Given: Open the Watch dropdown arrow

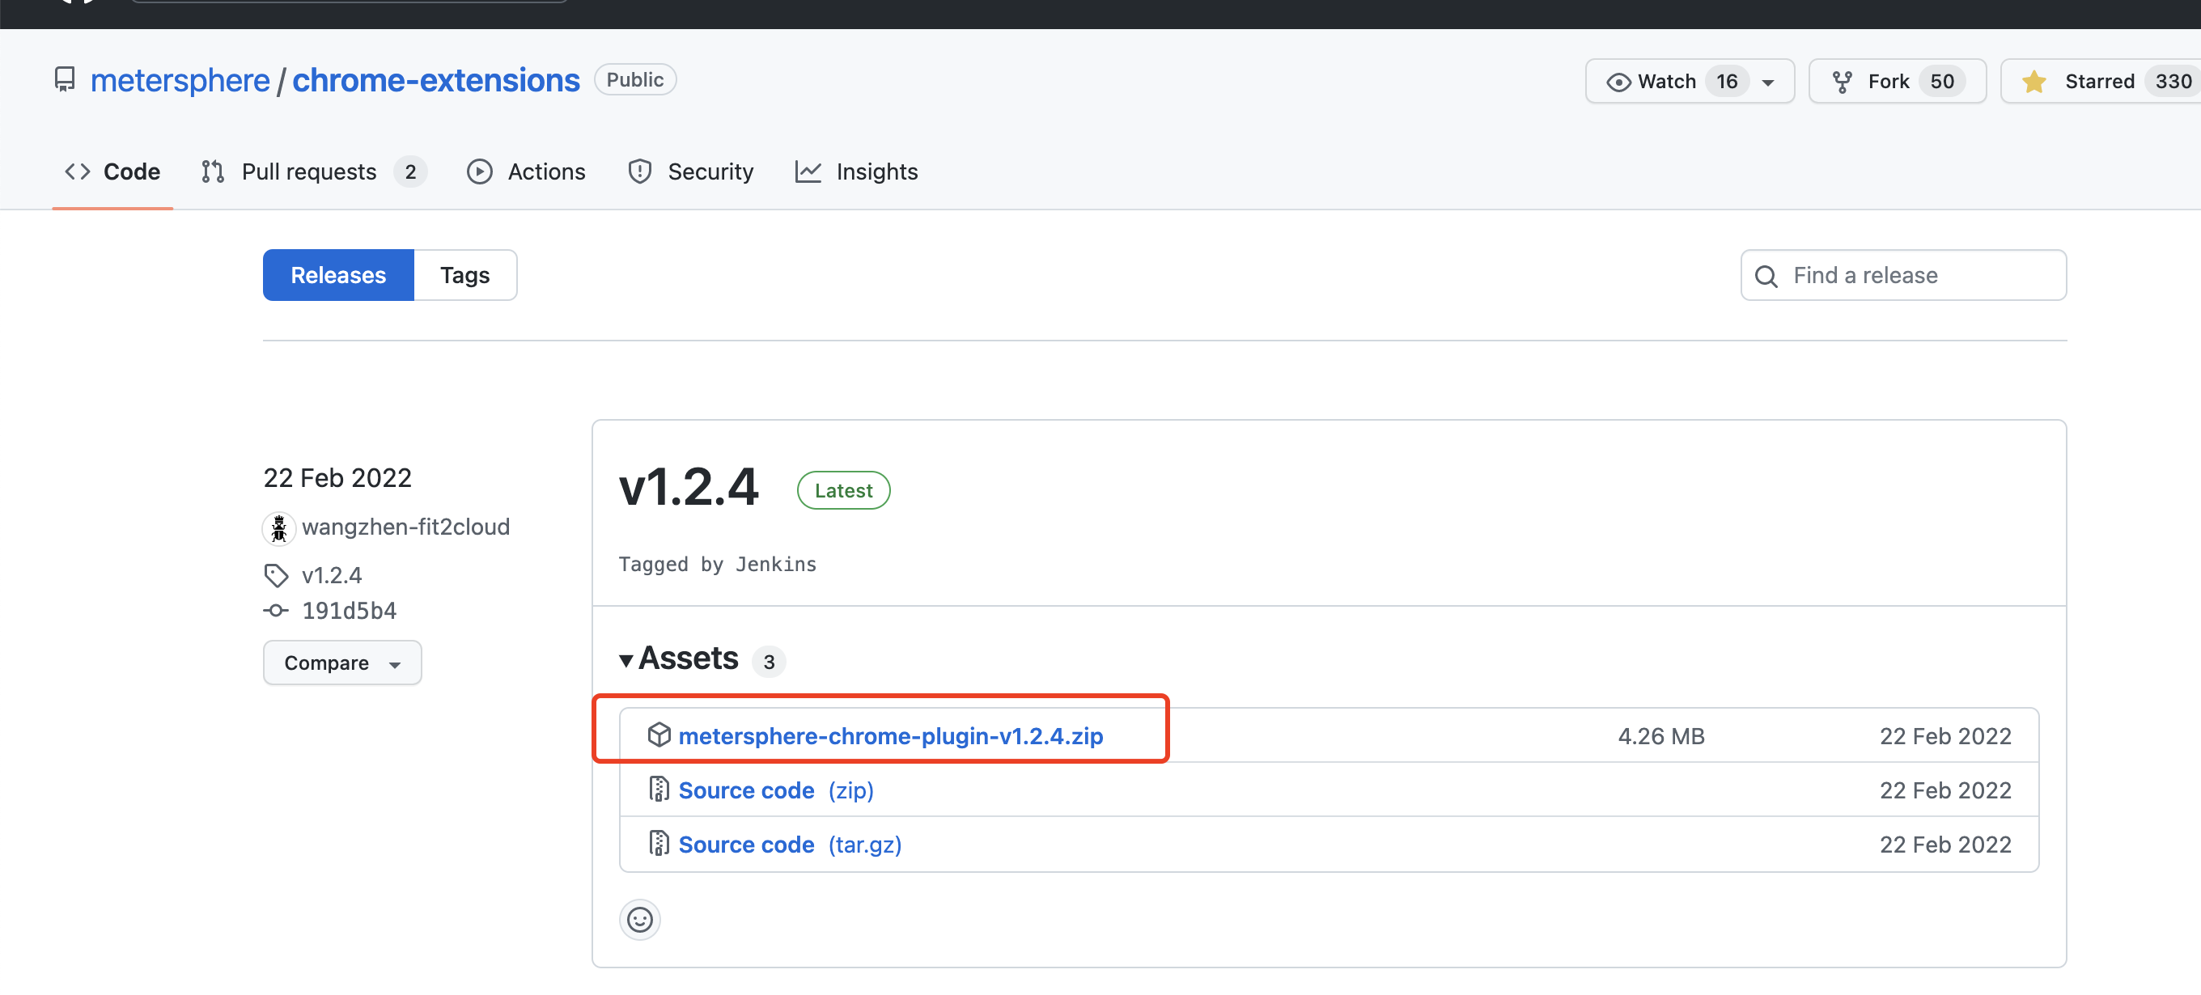Looking at the screenshot, I should pos(1767,82).
